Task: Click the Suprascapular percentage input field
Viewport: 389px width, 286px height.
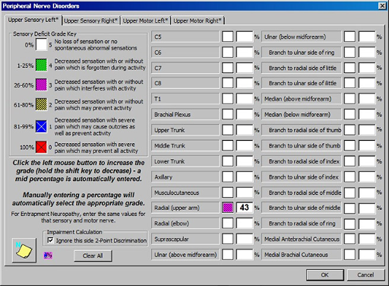Action: (245, 239)
